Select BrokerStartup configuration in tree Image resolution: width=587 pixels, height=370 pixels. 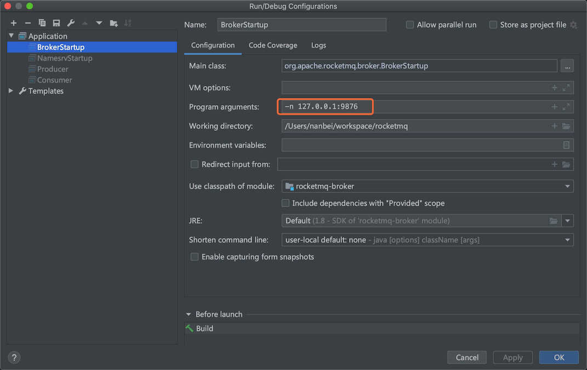pyautogui.click(x=92, y=47)
